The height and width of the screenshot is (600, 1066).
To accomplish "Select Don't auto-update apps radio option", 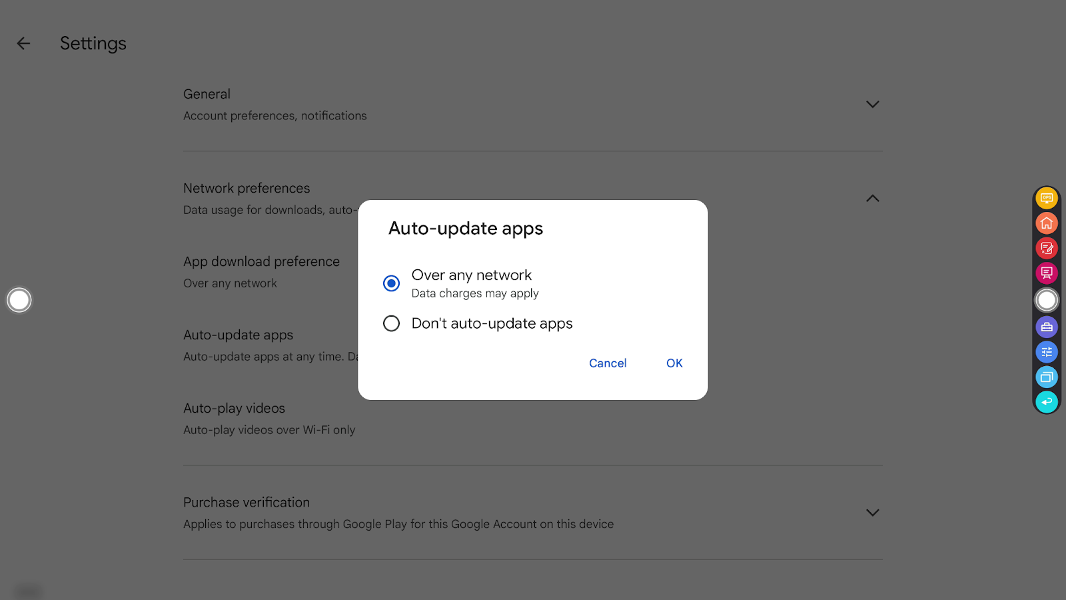I will pyautogui.click(x=392, y=323).
